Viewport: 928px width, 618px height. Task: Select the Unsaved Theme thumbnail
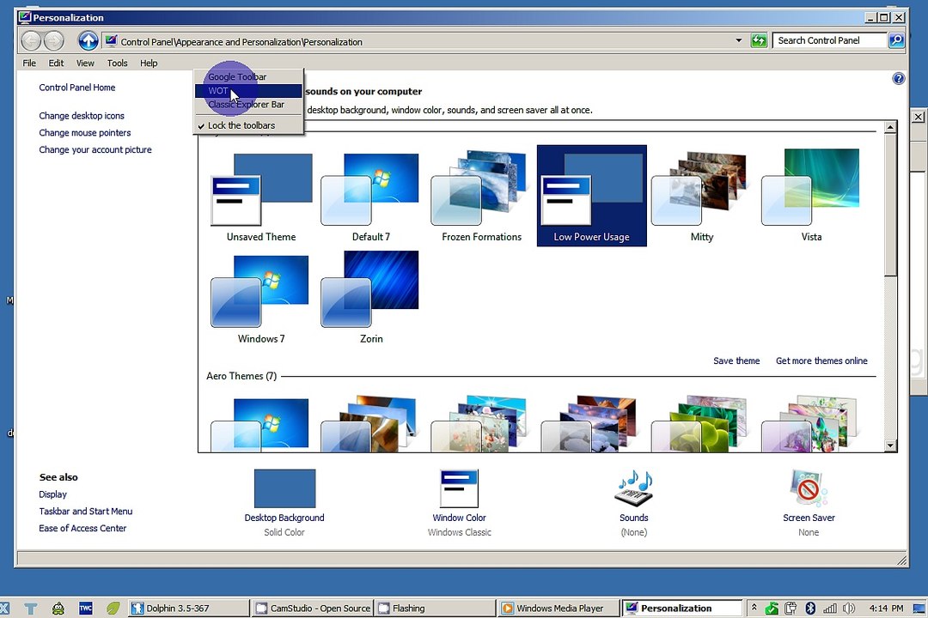click(261, 197)
